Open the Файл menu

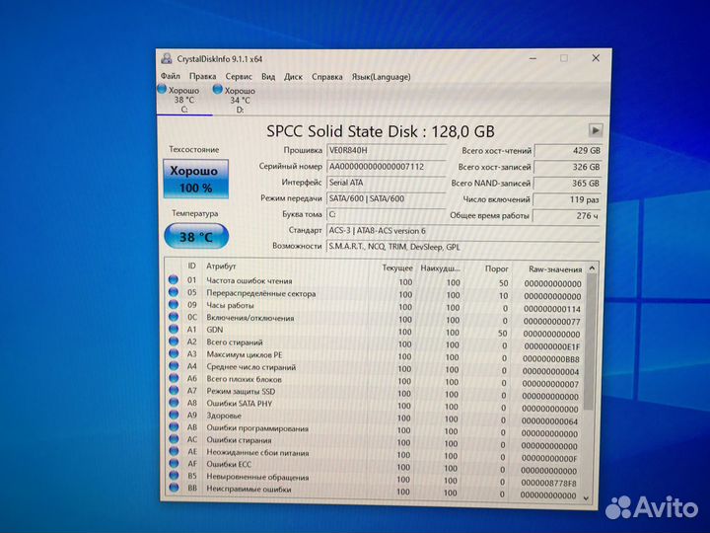click(171, 76)
